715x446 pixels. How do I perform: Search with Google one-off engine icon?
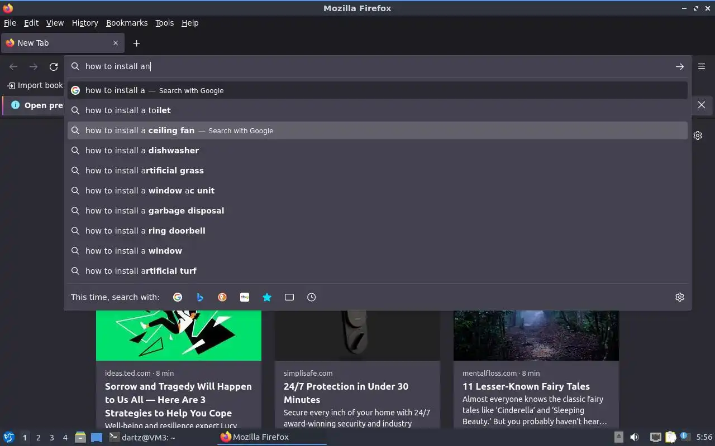178,297
